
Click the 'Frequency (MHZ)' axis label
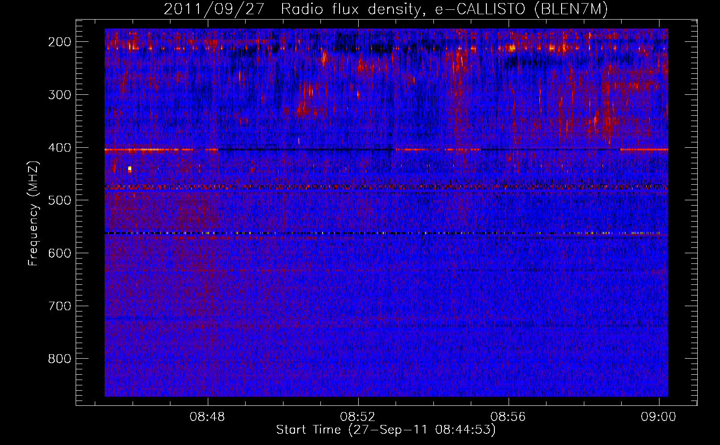click(33, 213)
